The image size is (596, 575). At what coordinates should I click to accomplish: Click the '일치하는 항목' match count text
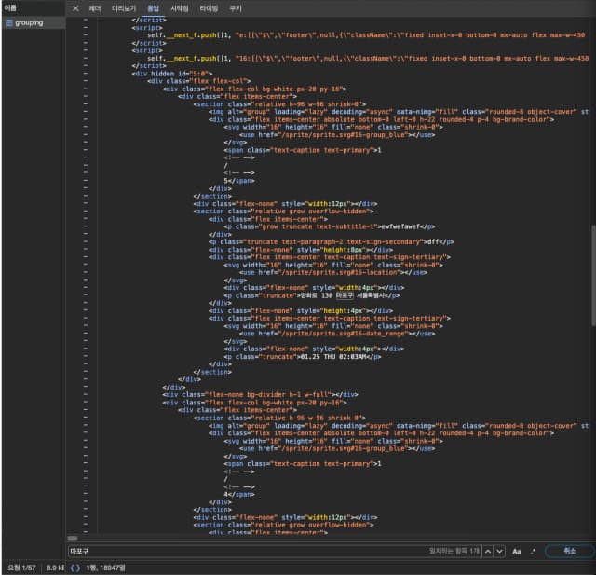click(454, 551)
